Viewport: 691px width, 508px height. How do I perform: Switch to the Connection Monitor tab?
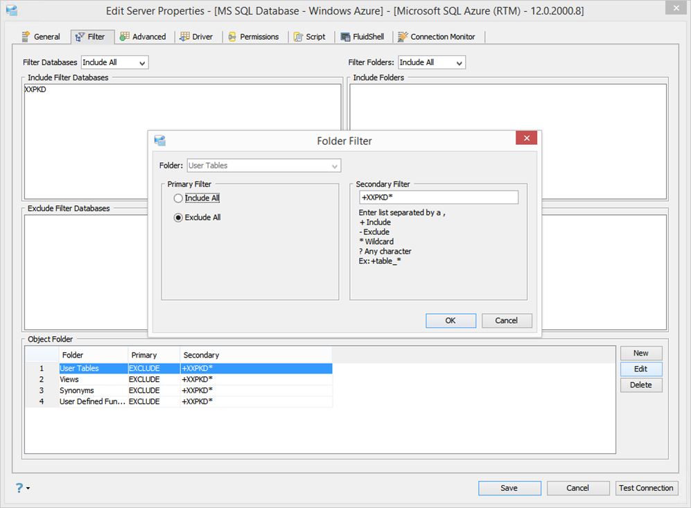[x=437, y=37]
